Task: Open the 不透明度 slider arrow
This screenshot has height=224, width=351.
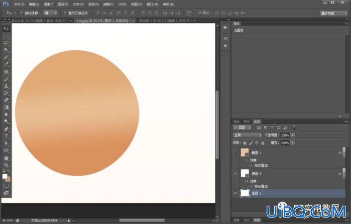Action: [x=293, y=135]
